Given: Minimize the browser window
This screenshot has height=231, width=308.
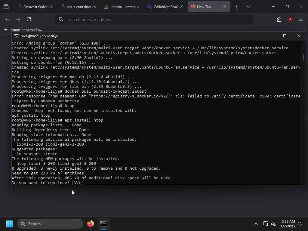Looking at the screenshot, I should (273, 7).
